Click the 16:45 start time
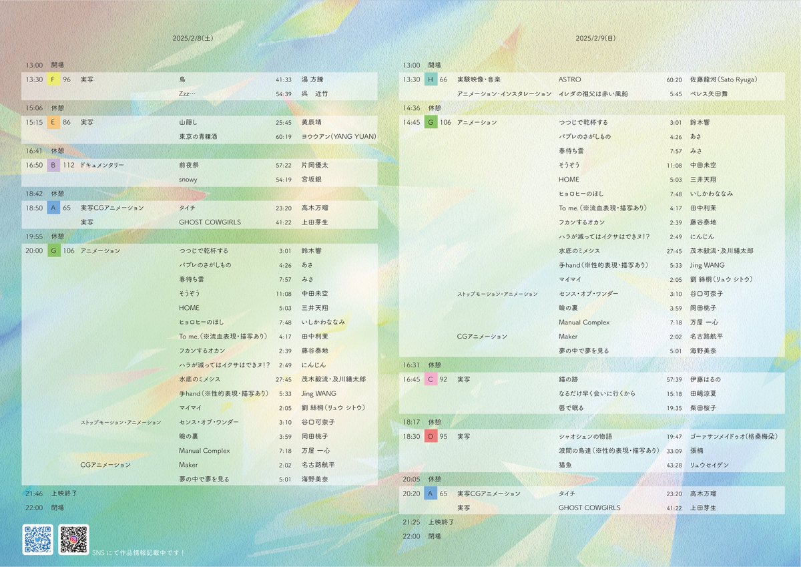 click(x=411, y=379)
